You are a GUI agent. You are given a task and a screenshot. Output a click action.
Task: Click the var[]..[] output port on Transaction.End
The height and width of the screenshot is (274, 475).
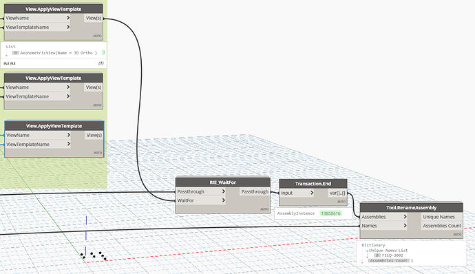(337, 193)
